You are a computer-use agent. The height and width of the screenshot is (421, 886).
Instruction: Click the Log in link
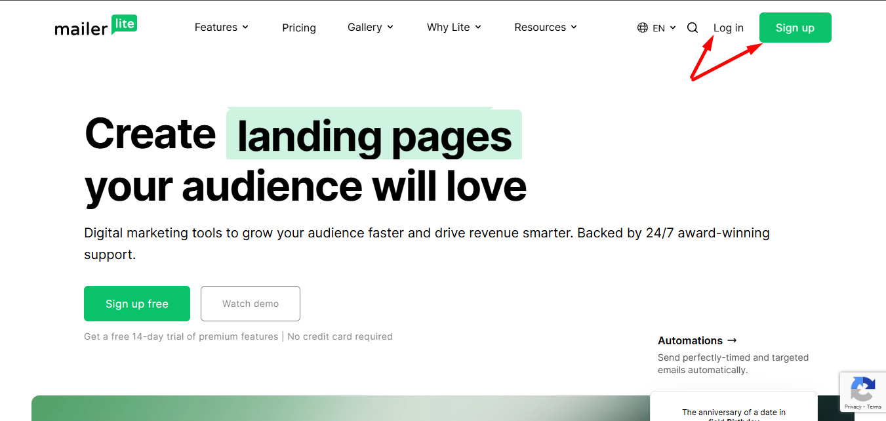pos(729,28)
